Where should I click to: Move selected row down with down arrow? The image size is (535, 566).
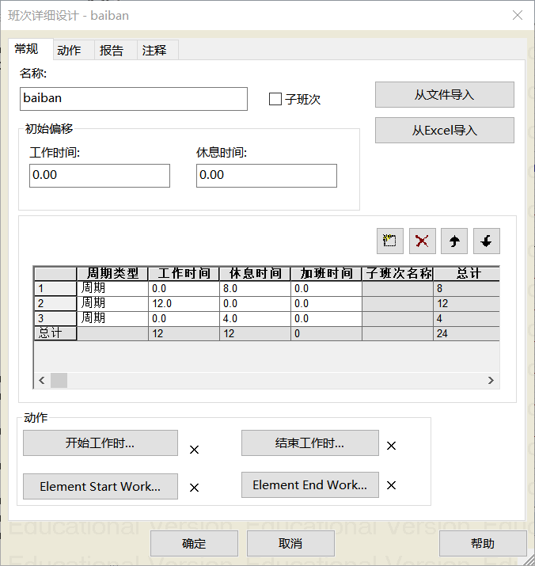coord(486,241)
